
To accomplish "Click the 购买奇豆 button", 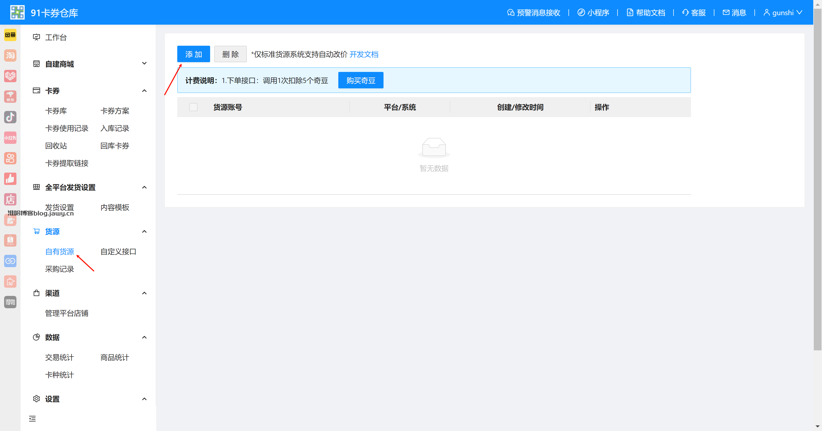I will tap(361, 80).
